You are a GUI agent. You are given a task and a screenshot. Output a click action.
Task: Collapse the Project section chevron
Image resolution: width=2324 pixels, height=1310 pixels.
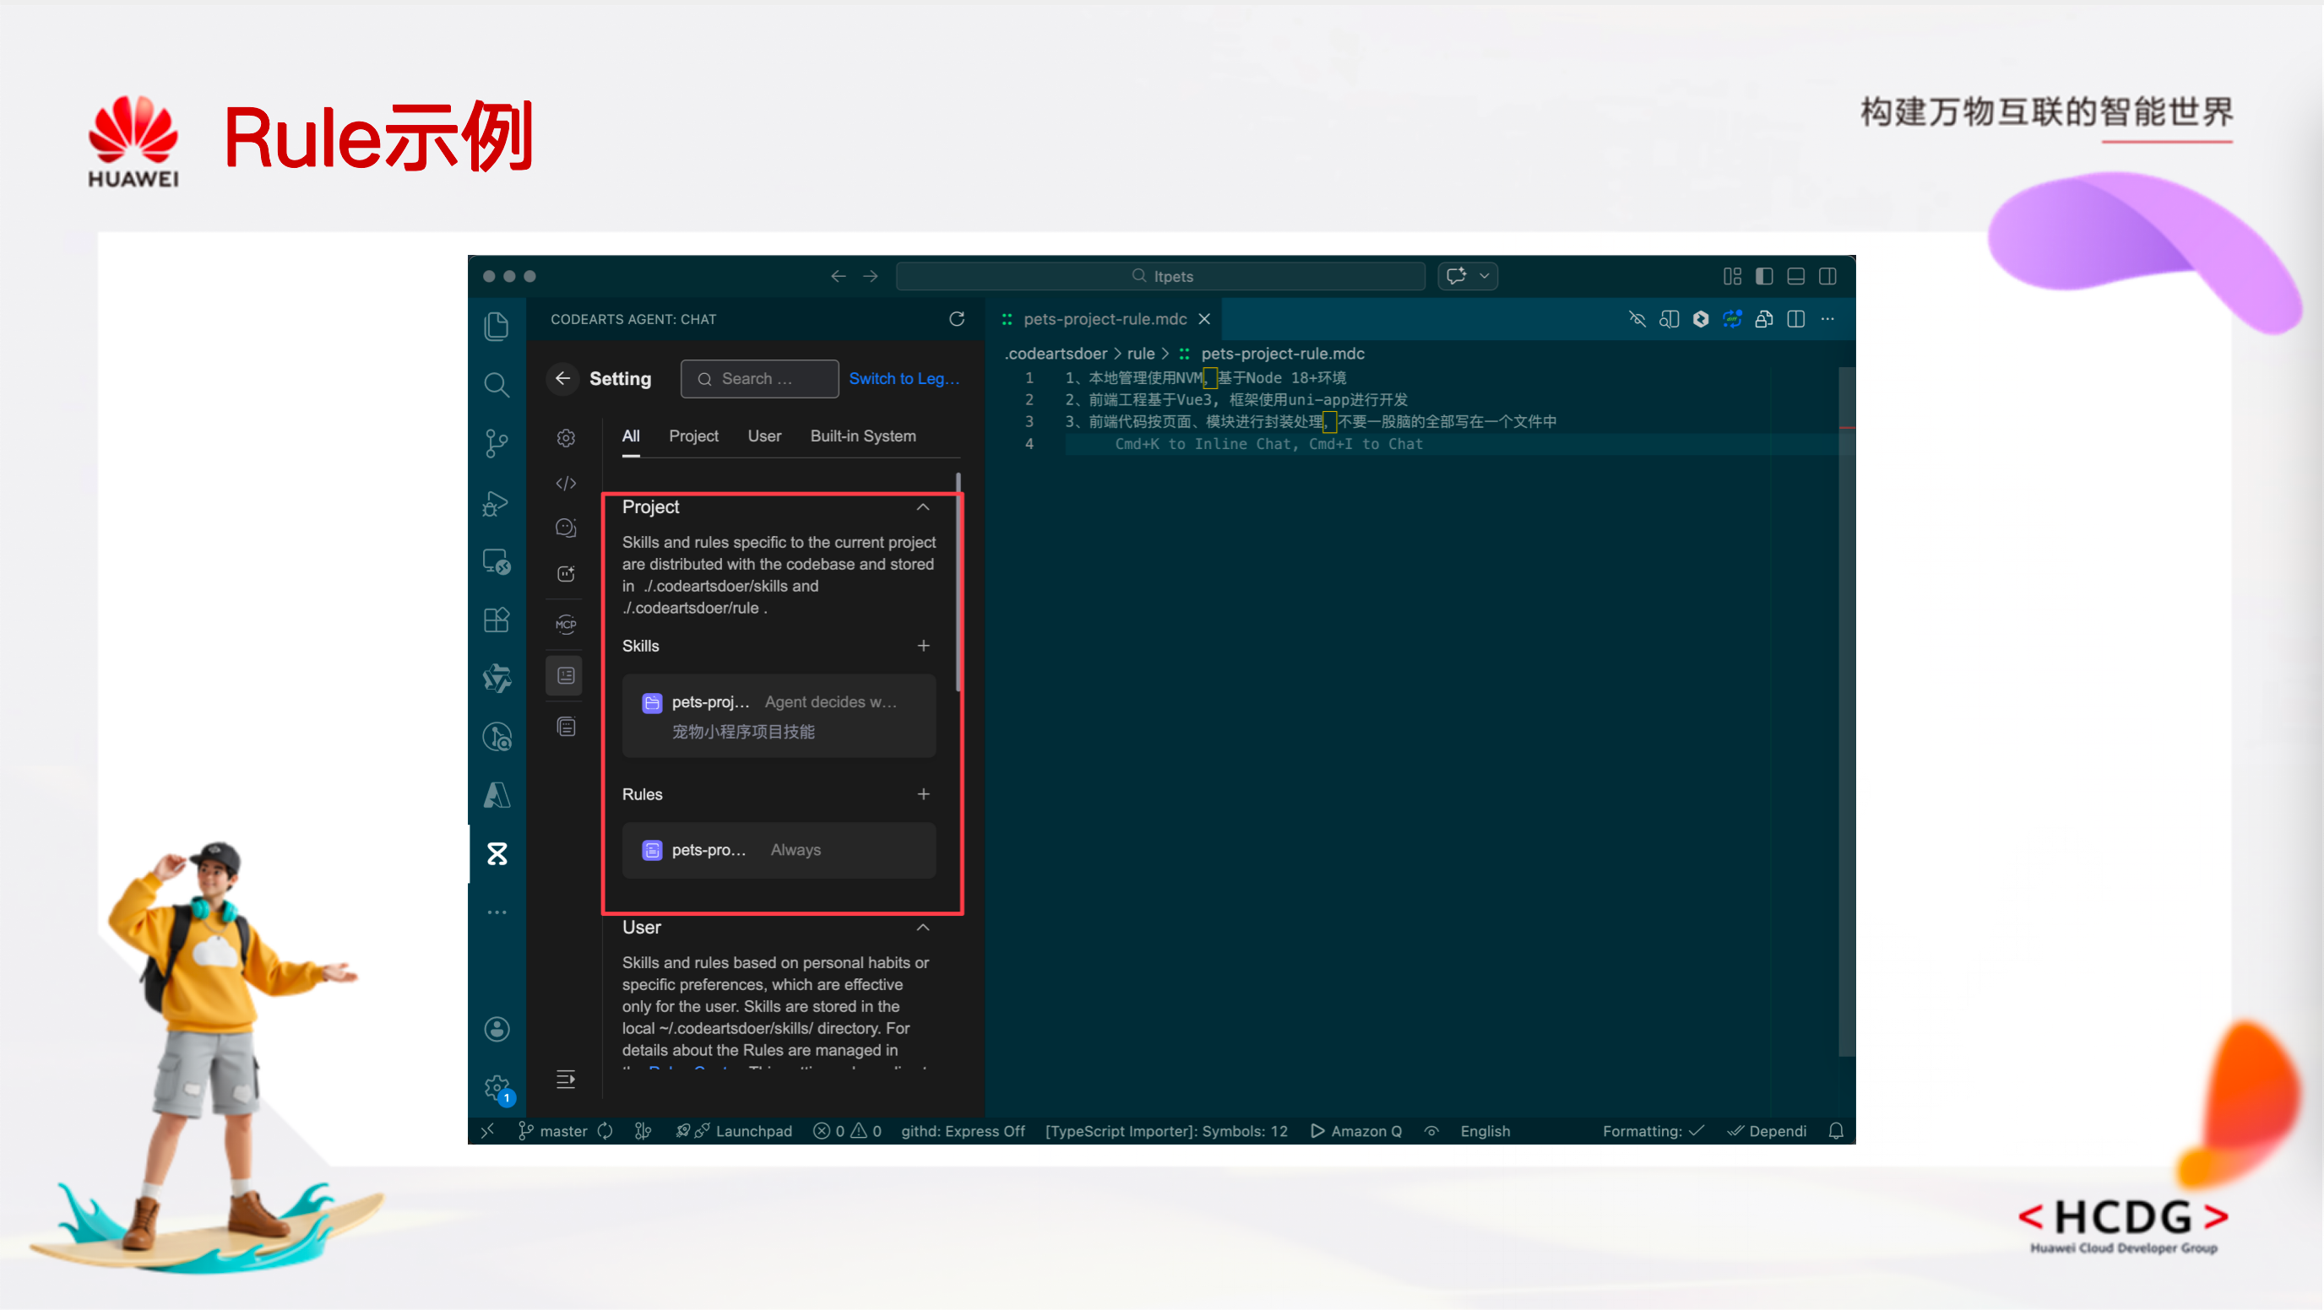[x=923, y=506]
